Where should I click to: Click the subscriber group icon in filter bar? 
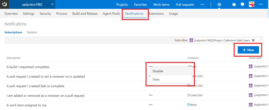[191, 40]
